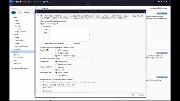This screenshot has width=180, height=101.
Task: Dismiss the dialog with Cancel
Action: (x=141, y=95)
